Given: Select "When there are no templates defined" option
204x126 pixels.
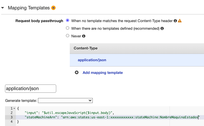Looking at the screenshot, I should point(68,28).
